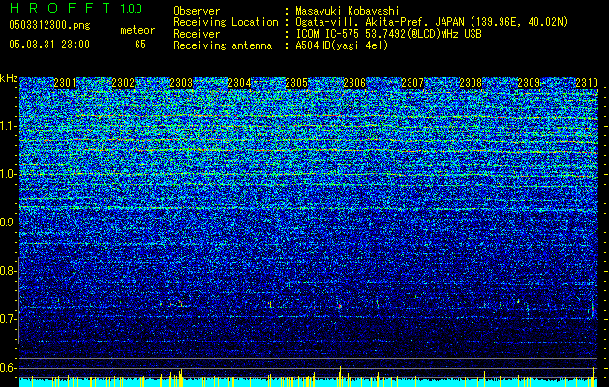609x387 pixels.
Task: Click the 2310 time marker
Action: (587, 82)
